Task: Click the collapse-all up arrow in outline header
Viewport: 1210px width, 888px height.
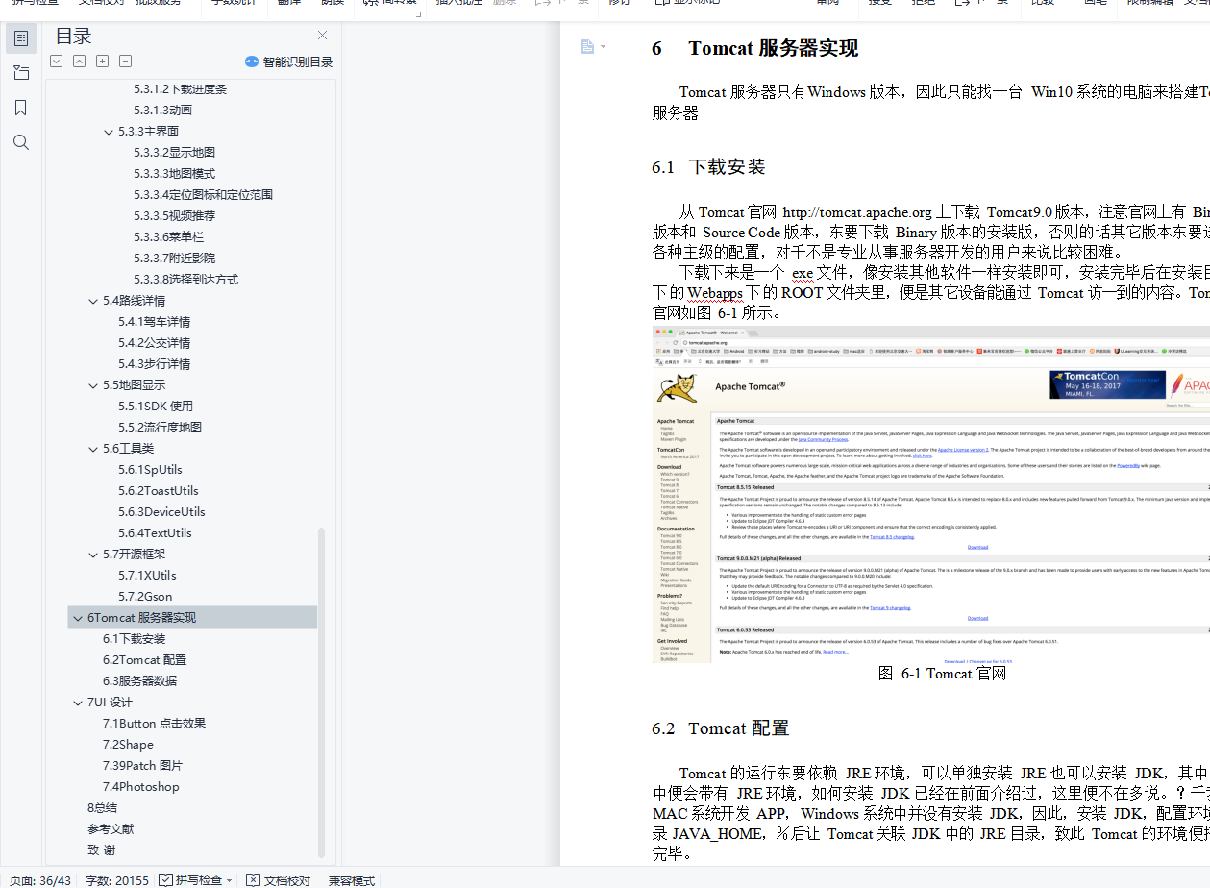Action: pyautogui.click(x=79, y=62)
